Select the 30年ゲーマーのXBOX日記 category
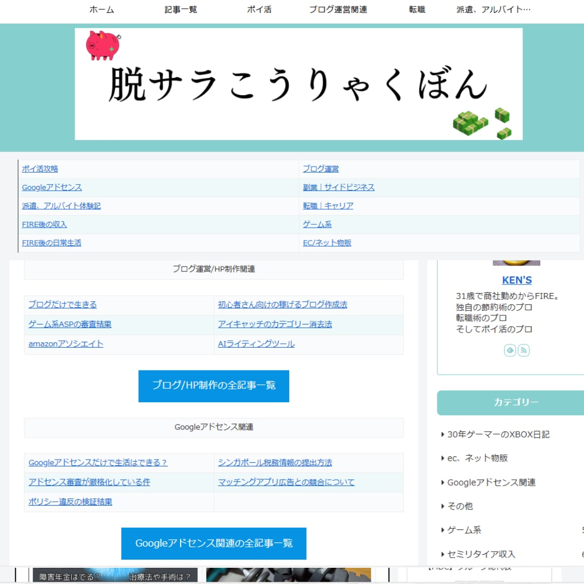The width and height of the screenshot is (584, 584). pos(499,435)
